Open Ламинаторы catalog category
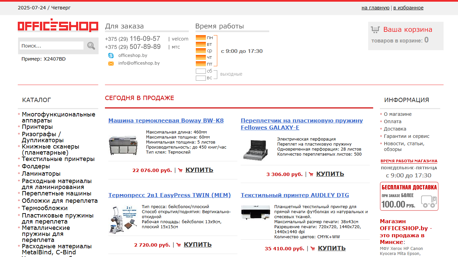 tap(41, 174)
